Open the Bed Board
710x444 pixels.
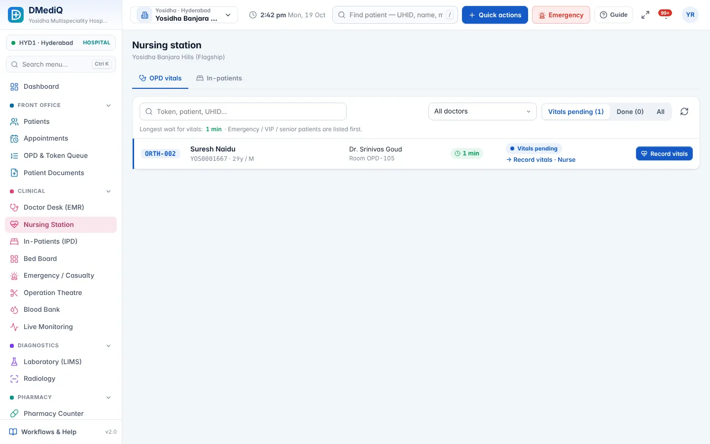click(x=61, y=259)
